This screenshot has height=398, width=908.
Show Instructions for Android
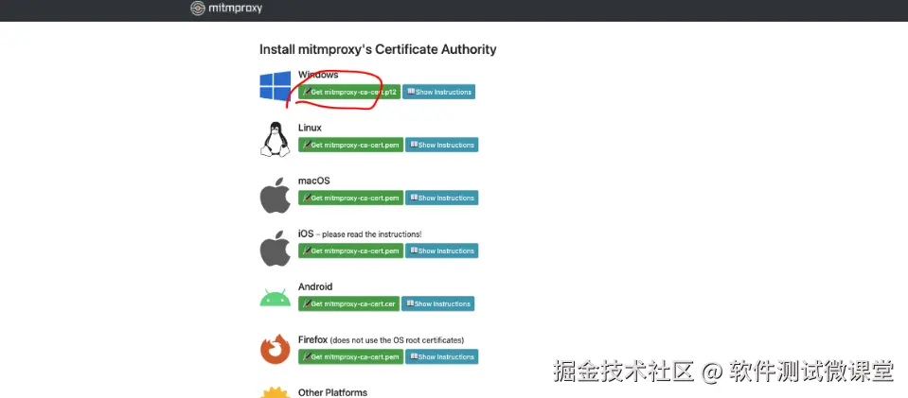(437, 303)
